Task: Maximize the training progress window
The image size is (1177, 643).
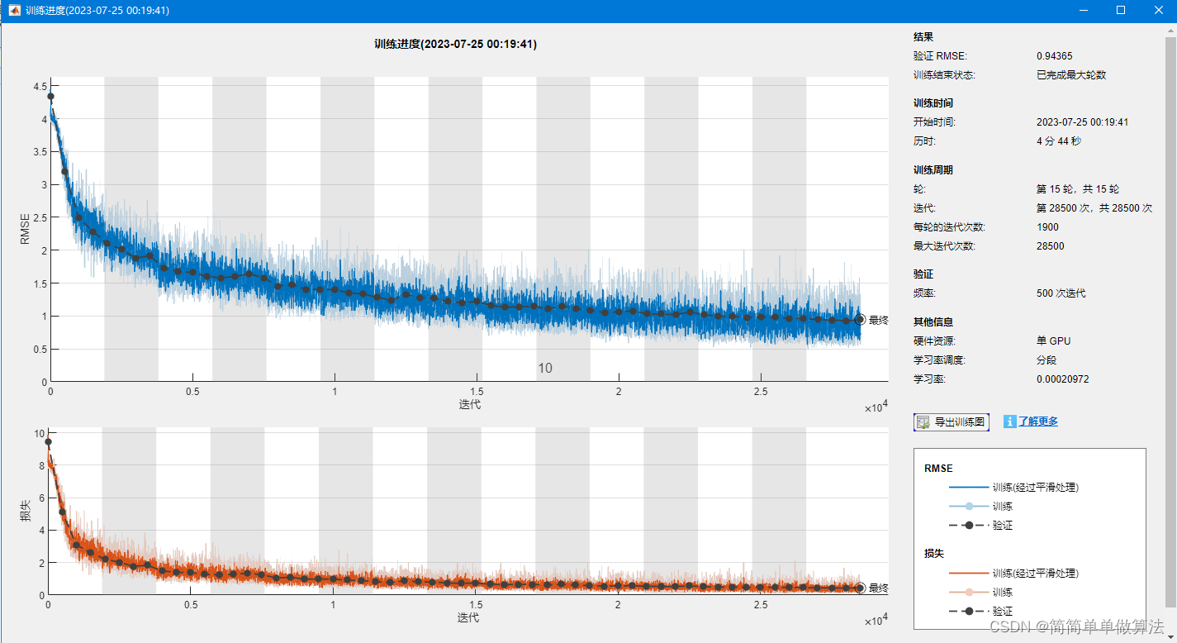Action: pos(1121,11)
